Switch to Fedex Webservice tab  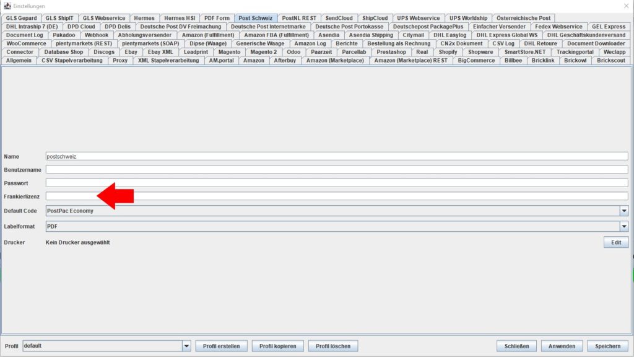[558, 27]
